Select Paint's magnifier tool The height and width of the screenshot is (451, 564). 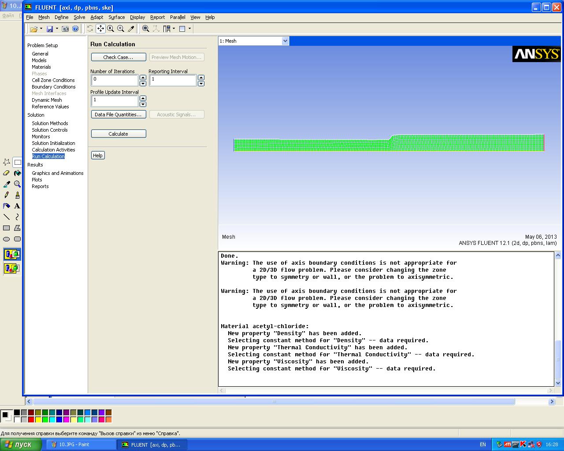point(17,184)
